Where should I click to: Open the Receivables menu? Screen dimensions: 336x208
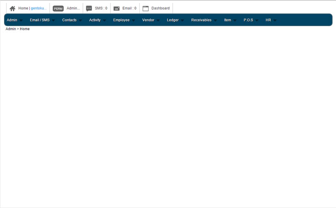pos(201,20)
